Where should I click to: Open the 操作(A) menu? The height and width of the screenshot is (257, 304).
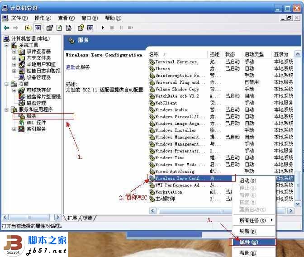[x=43, y=18]
